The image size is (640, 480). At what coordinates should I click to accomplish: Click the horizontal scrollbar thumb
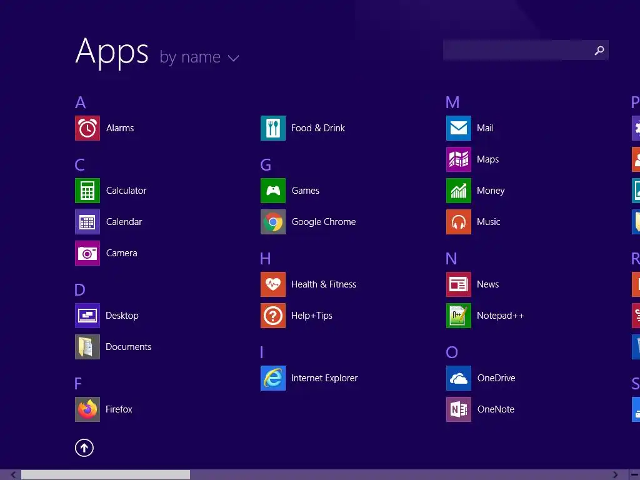tap(106, 475)
